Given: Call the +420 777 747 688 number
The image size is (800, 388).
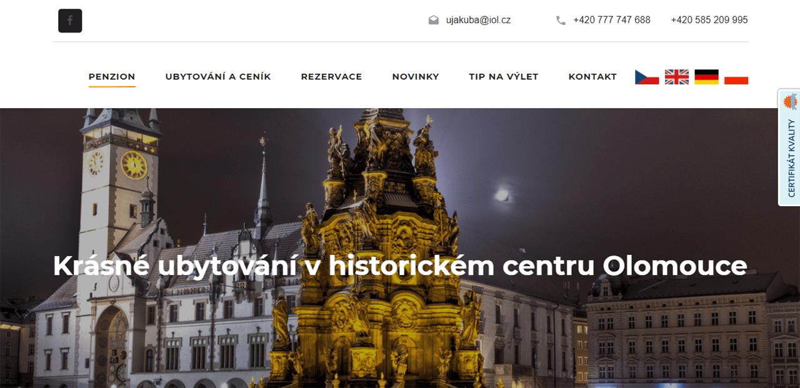Looking at the screenshot, I should click(x=612, y=20).
